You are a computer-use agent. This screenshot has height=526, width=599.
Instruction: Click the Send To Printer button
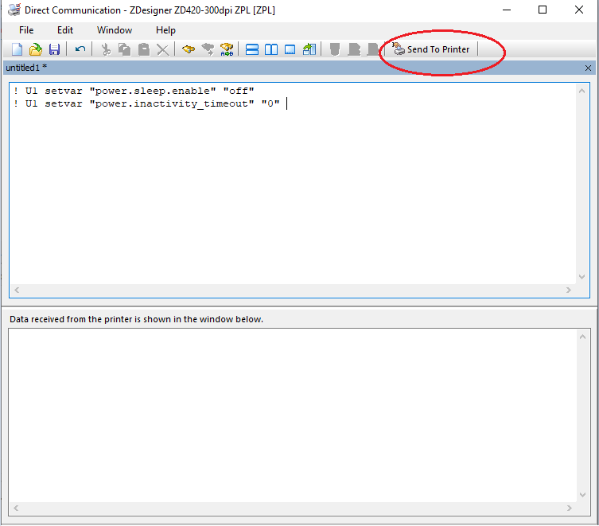431,49
